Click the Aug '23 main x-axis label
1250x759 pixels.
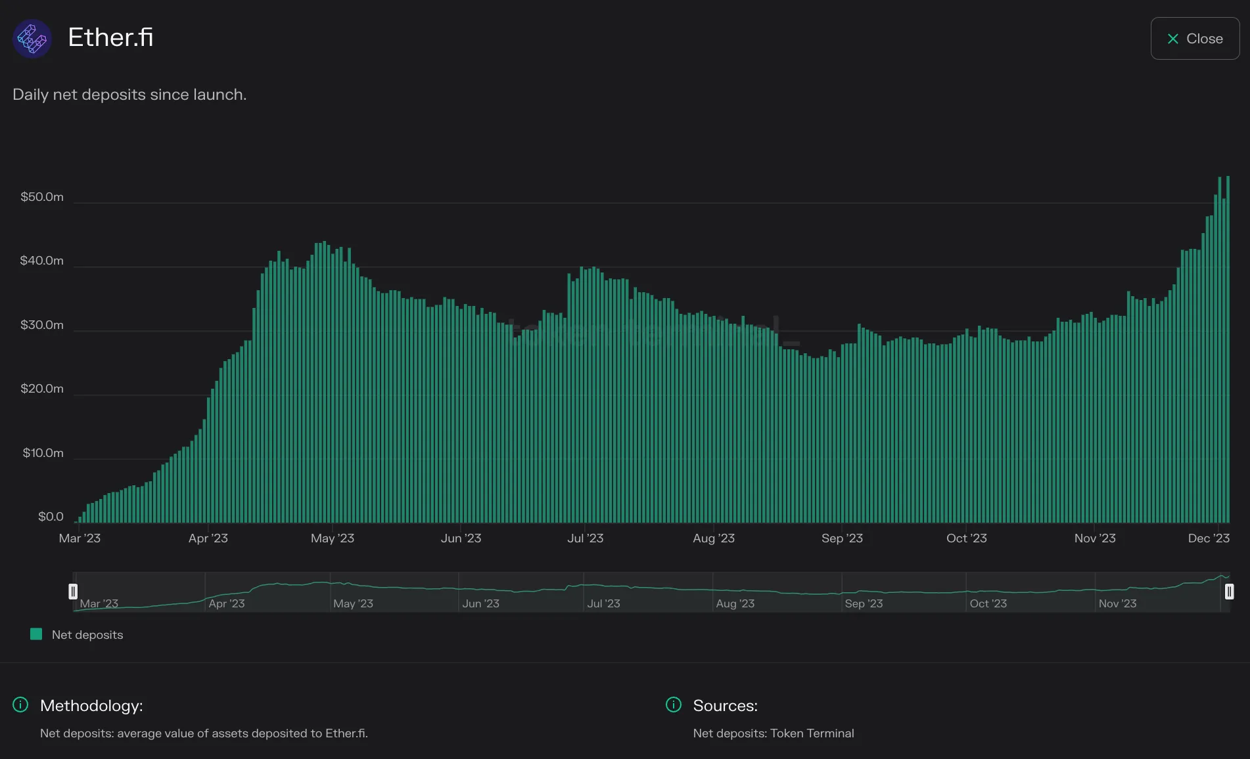pyautogui.click(x=714, y=538)
